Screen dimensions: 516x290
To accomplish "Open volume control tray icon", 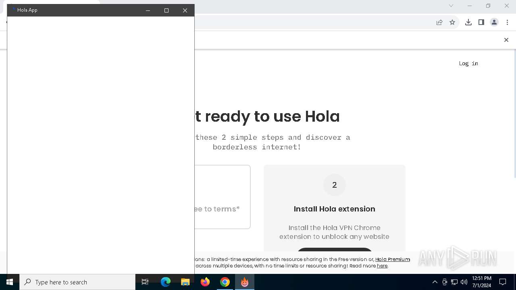I will coord(464,282).
